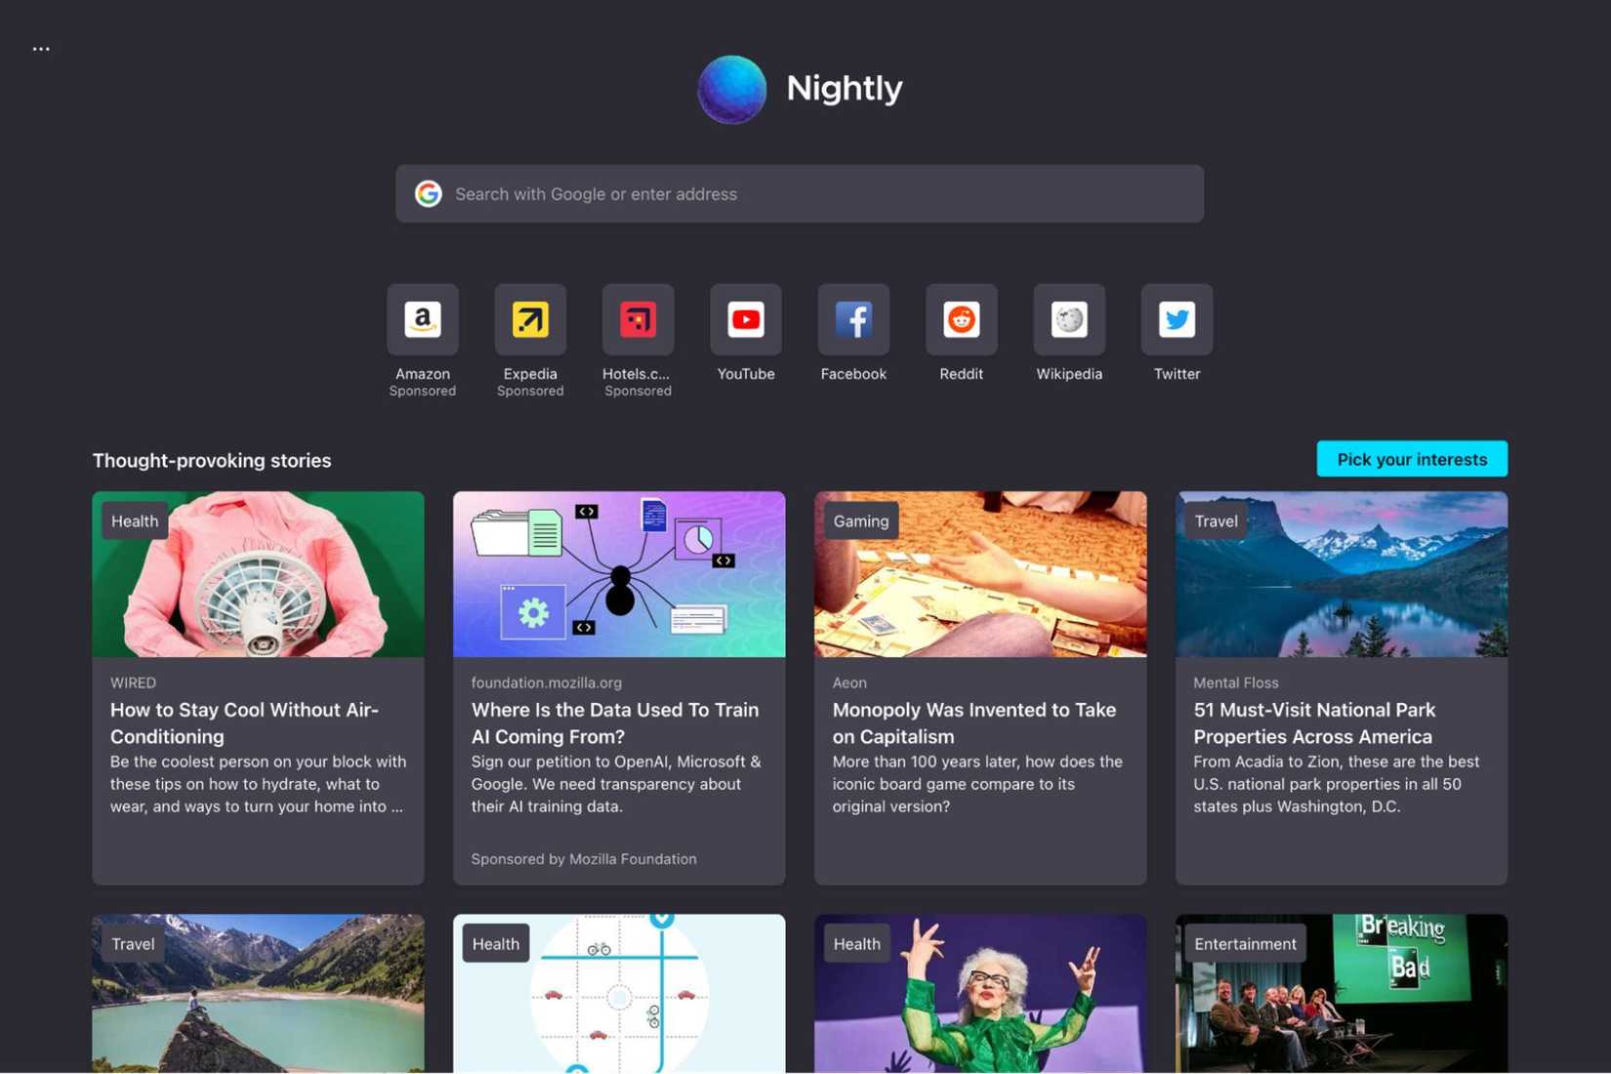The image size is (1611, 1074).
Task: Open YouTube from the shortcuts row
Action: (x=745, y=319)
